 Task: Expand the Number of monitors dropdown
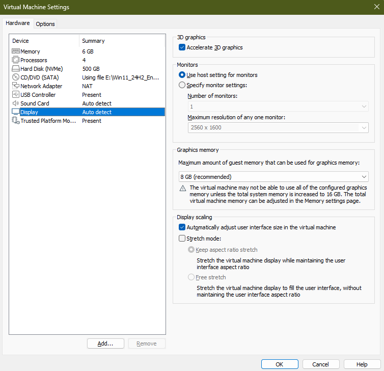278,107
